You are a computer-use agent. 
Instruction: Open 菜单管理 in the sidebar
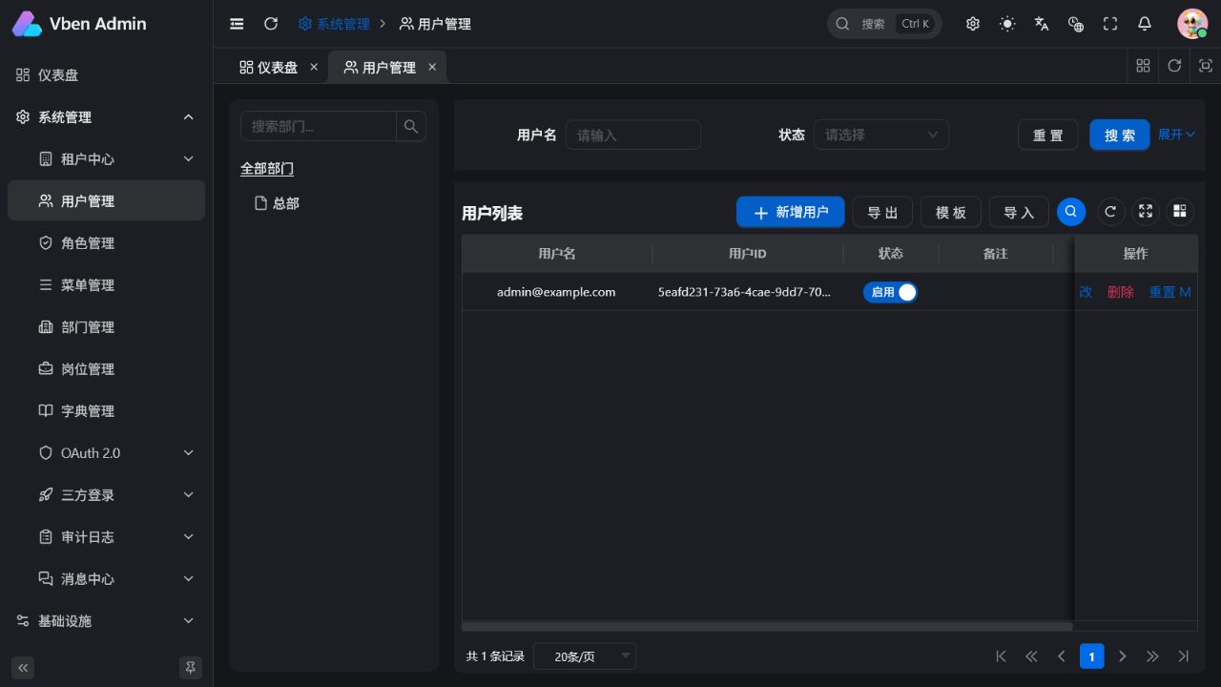pyautogui.click(x=106, y=285)
